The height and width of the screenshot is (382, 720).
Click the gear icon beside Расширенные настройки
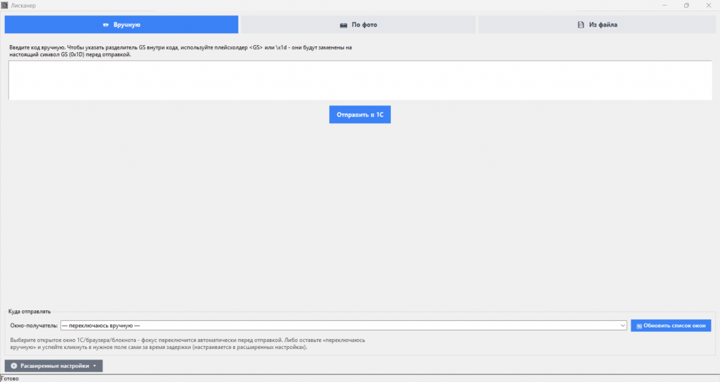[x=14, y=366]
